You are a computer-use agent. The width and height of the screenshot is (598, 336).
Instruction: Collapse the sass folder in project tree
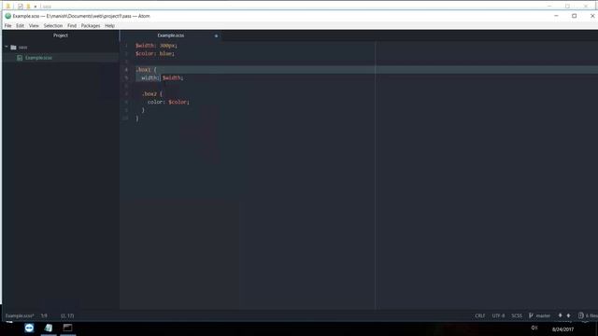7,47
